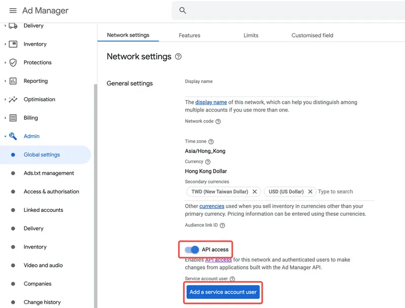Screen dimensions: 405x308
Task: Remove USD (US Dollar) currency chip
Action: (x=310, y=192)
